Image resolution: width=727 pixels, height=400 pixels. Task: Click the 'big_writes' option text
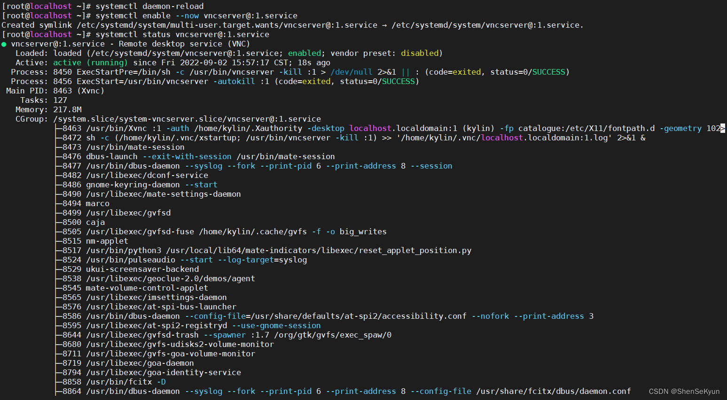(363, 231)
